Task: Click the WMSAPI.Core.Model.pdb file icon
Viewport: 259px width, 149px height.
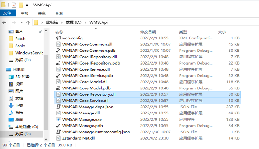Action: pos(58,88)
